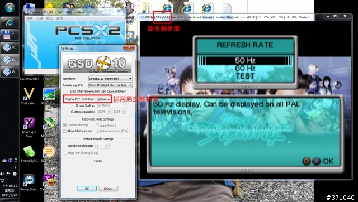Toggle the Texture filtering checkbox
Screen dimensions: 358x202
click(65, 125)
